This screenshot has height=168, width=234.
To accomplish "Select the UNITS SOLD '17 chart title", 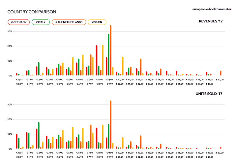I will click(209, 94).
